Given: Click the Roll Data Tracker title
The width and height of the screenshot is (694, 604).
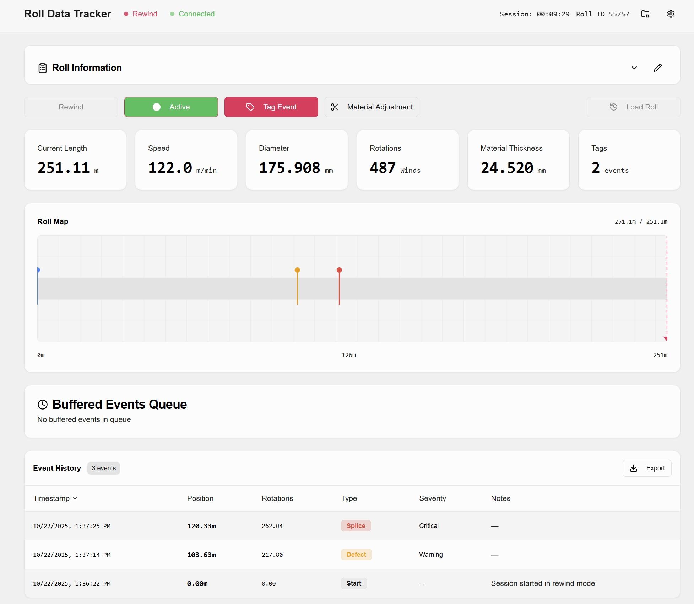Looking at the screenshot, I should click(x=67, y=14).
